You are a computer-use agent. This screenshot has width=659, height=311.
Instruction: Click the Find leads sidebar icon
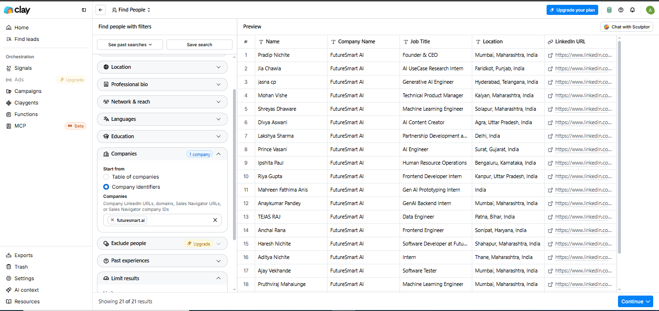click(9, 39)
